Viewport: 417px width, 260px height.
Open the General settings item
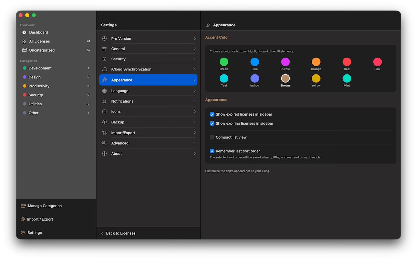pyautogui.click(x=148, y=49)
